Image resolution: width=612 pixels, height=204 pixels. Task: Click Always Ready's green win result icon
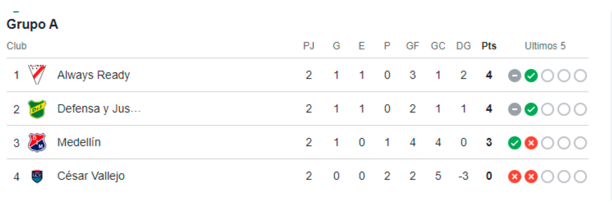(531, 76)
